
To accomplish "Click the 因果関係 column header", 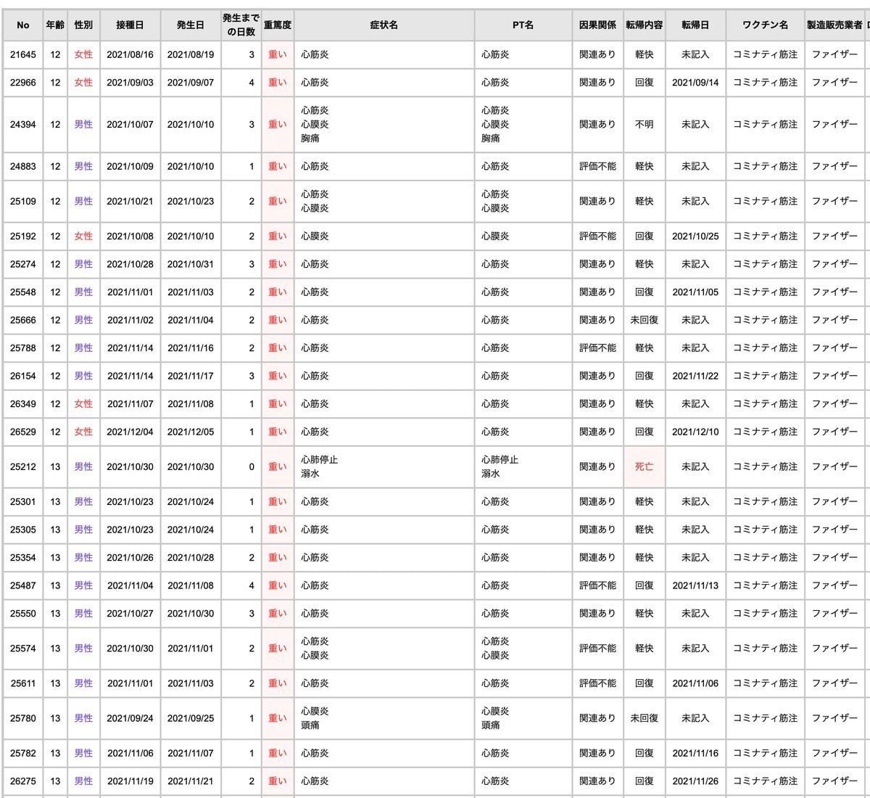I will (x=597, y=25).
